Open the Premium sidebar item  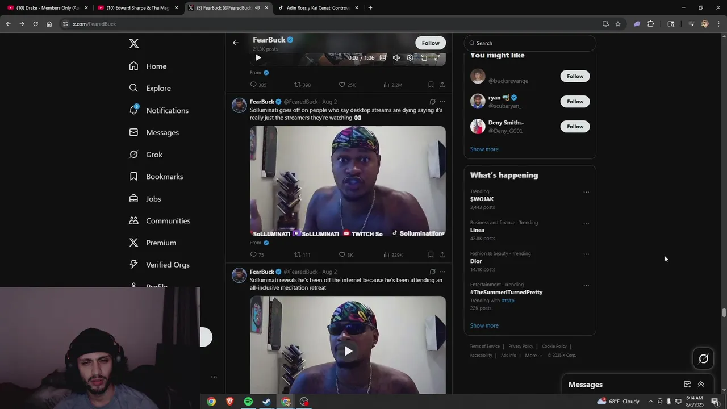point(152,243)
